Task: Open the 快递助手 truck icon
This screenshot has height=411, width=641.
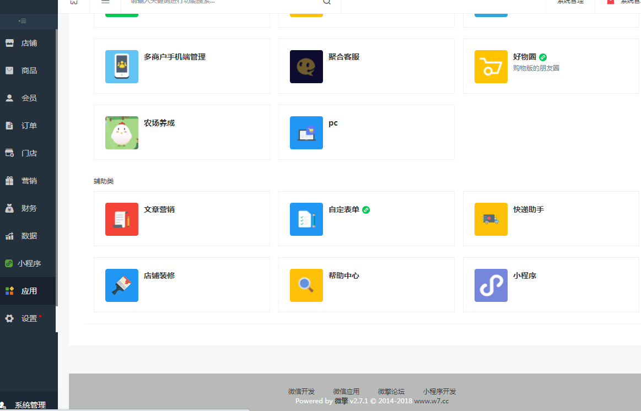Action: coord(491,219)
